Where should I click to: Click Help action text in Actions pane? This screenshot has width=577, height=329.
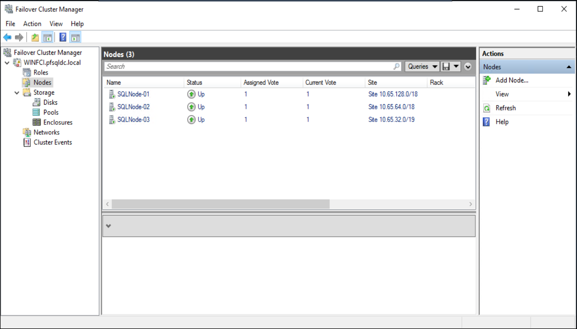[502, 122]
